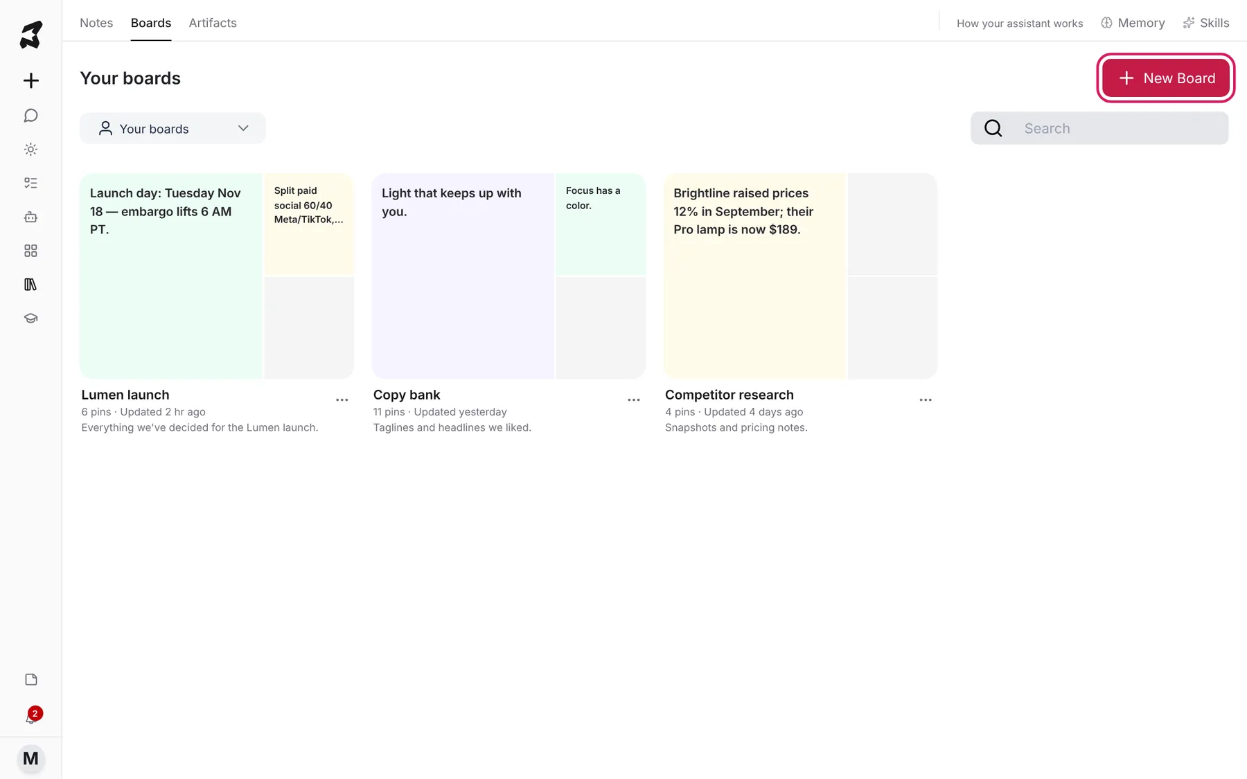The height and width of the screenshot is (779, 1247).
Task: Open How your assistant works link
Action: [1019, 24]
